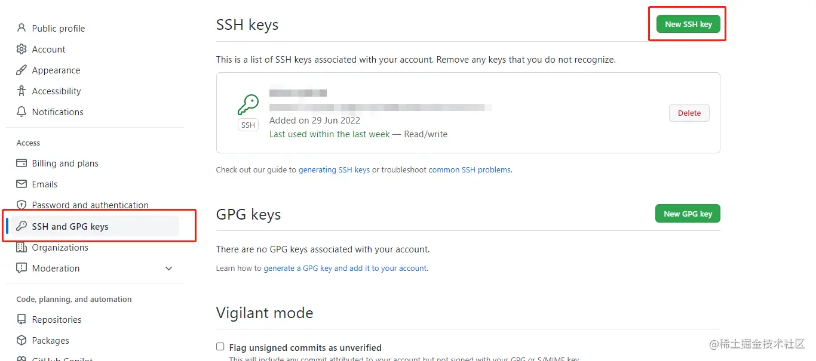Click the Public profile person icon

coord(22,28)
